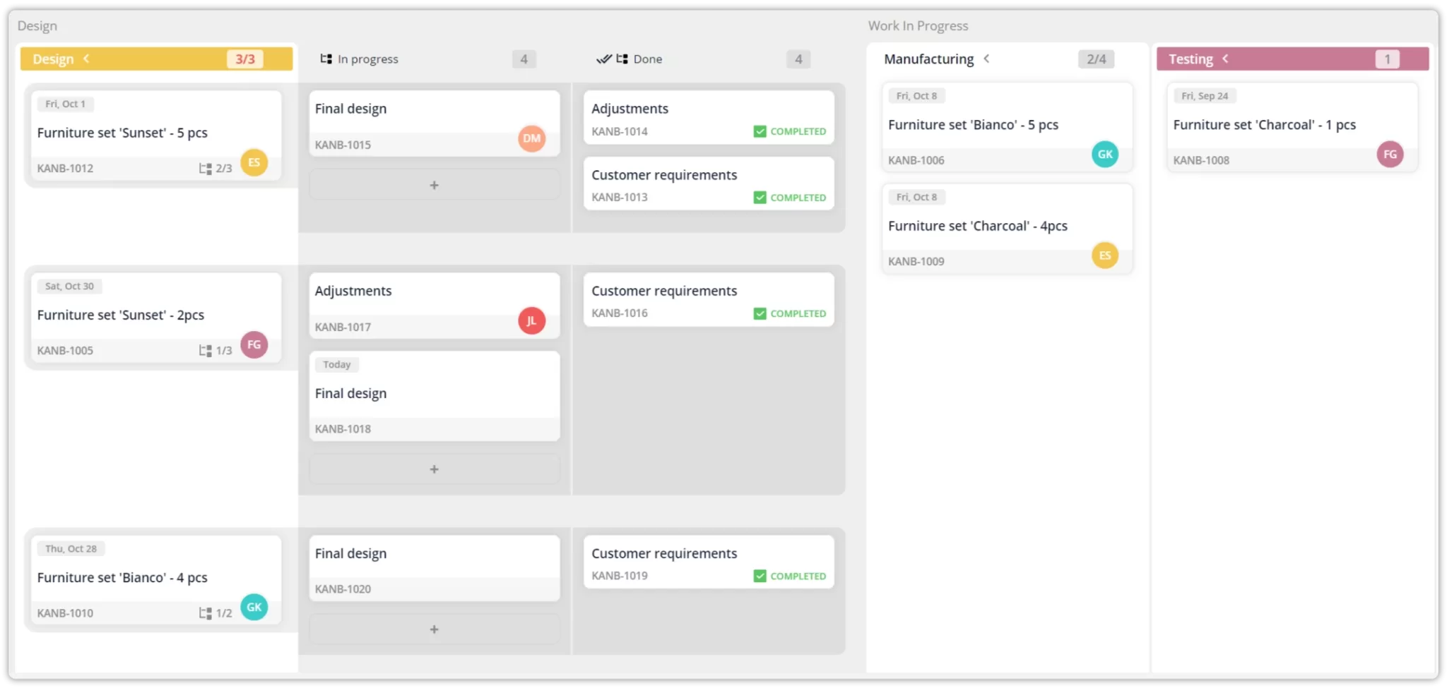The width and height of the screenshot is (1447, 688).
Task: Click the Testing count badge 1
Action: (1387, 59)
